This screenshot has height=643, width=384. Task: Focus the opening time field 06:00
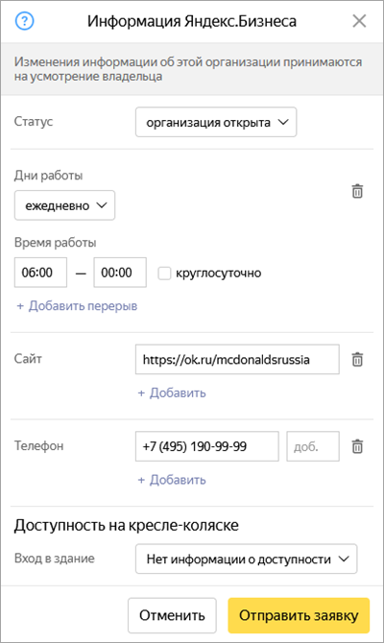point(40,273)
